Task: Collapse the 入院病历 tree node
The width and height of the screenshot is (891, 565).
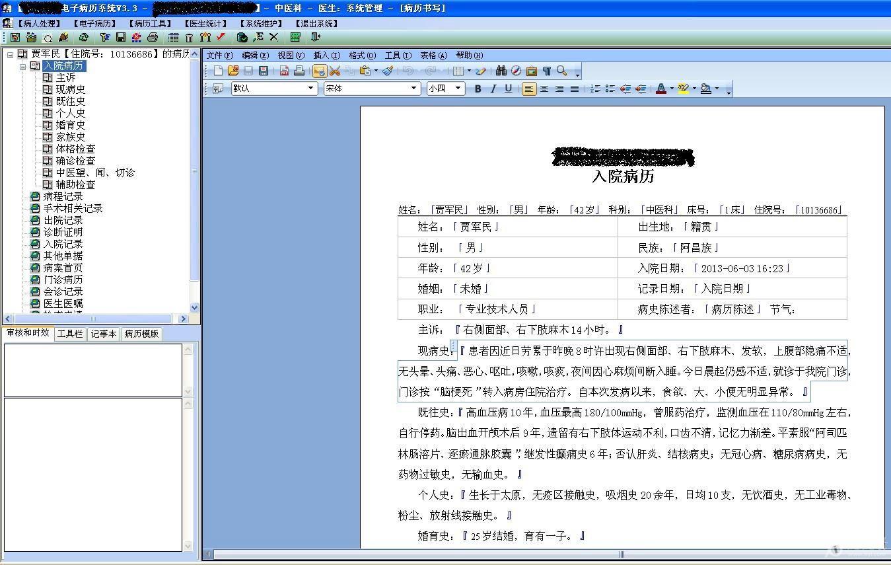Action: coord(23,66)
